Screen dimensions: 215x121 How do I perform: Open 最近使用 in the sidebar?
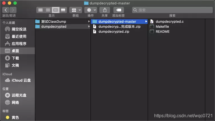point(18,36)
